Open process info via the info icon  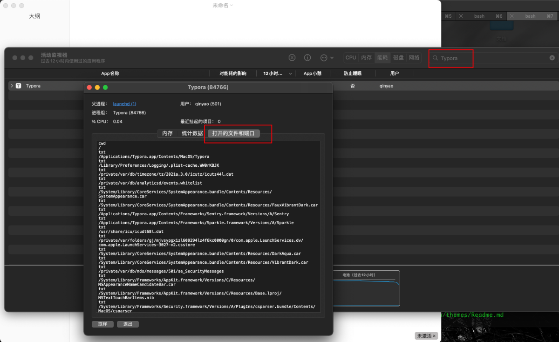307,58
